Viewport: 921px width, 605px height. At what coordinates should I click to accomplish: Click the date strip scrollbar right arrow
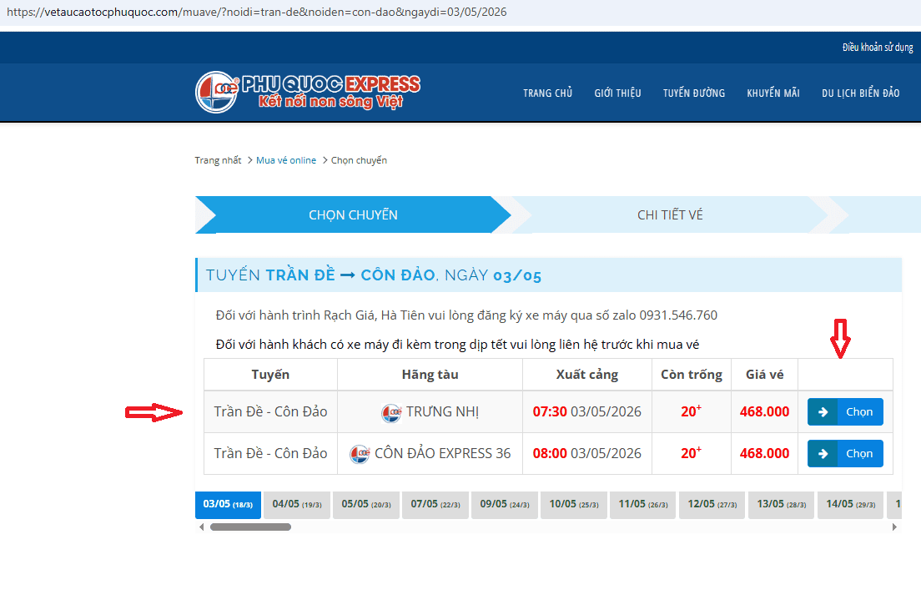(894, 527)
